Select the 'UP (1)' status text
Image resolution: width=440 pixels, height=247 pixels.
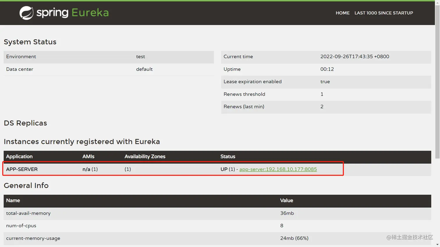228,169
